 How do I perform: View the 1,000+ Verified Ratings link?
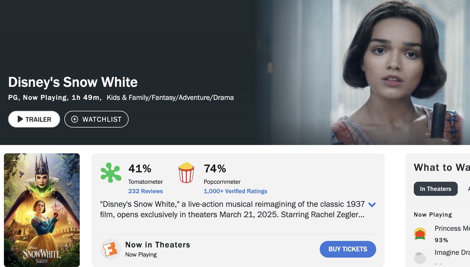click(x=235, y=191)
